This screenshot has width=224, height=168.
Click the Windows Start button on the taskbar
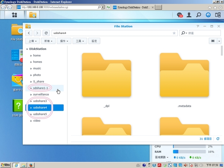pyautogui.click(x=6, y=165)
